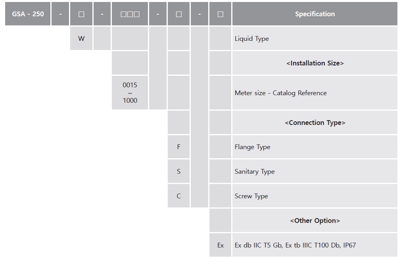Select the 0015 ~ 1000 size range cell
The width and height of the screenshot is (399, 257).
click(130, 93)
